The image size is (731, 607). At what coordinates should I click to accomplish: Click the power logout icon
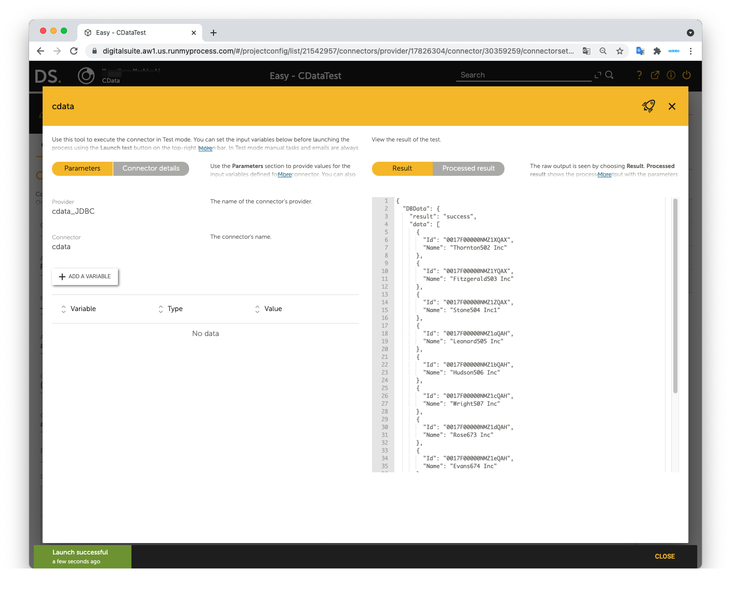coord(686,75)
